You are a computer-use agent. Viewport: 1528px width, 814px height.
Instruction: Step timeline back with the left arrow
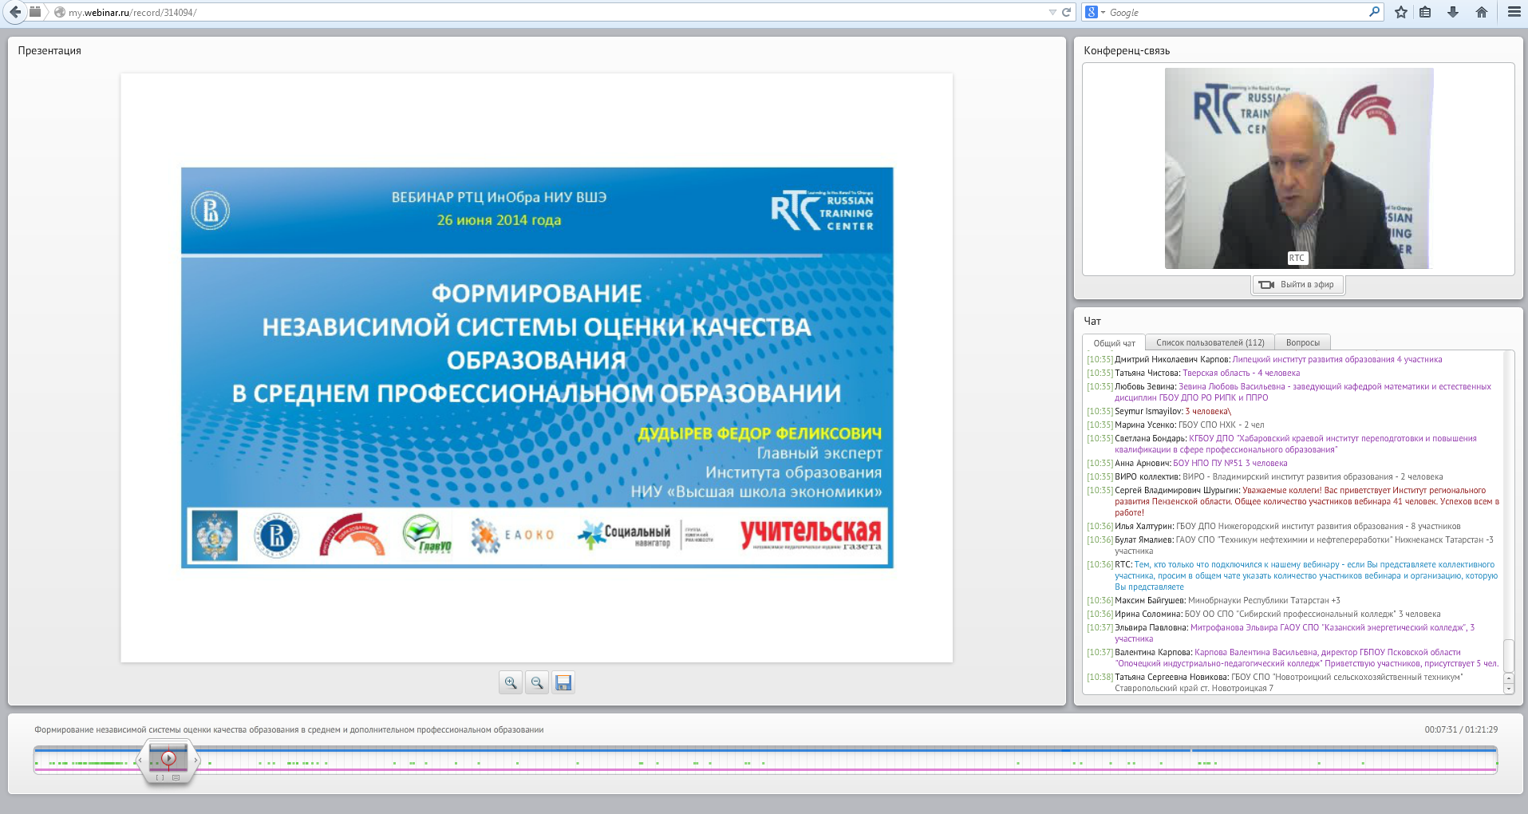pos(140,761)
